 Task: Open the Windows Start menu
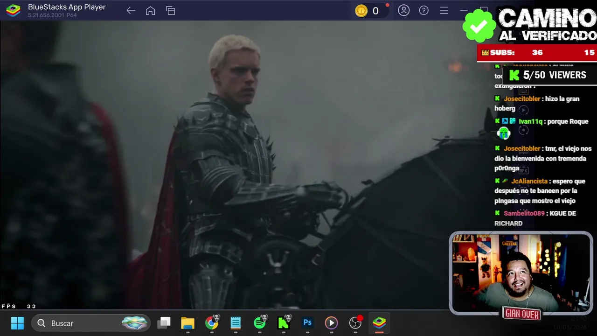click(x=17, y=323)
